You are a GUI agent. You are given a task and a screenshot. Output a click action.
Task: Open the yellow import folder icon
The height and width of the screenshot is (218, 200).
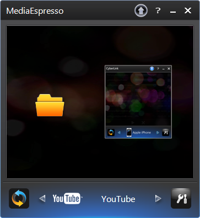point(50,105)
